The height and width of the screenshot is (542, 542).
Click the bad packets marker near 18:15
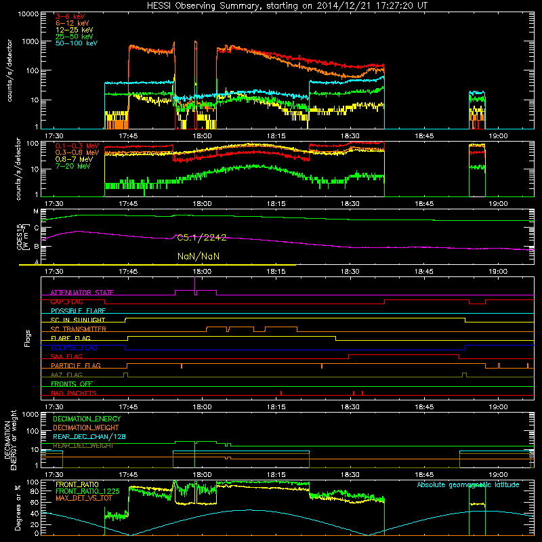[x=281, y=393]
